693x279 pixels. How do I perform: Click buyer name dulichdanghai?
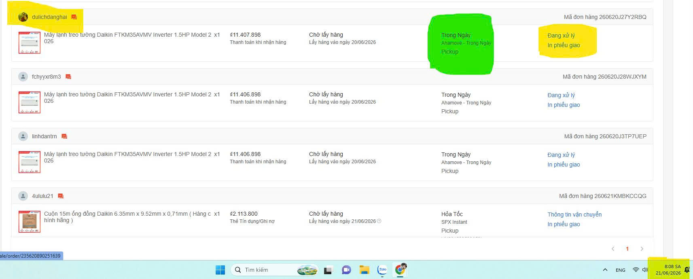point(49,17)
